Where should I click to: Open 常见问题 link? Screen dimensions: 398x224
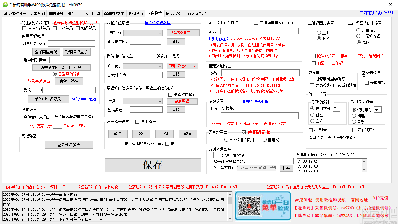303,200
